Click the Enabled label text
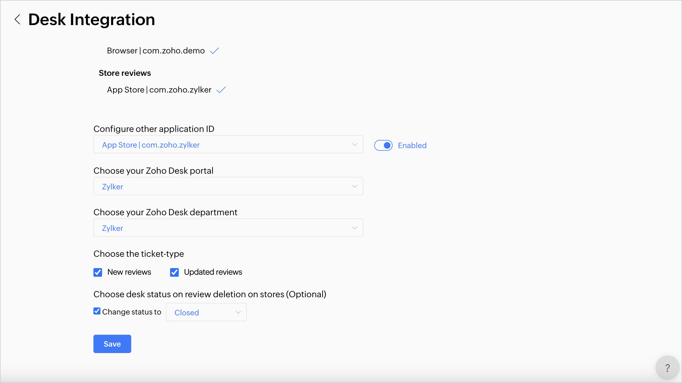The width and height of the screenshot is (682, 383). [x=412, y=145]
